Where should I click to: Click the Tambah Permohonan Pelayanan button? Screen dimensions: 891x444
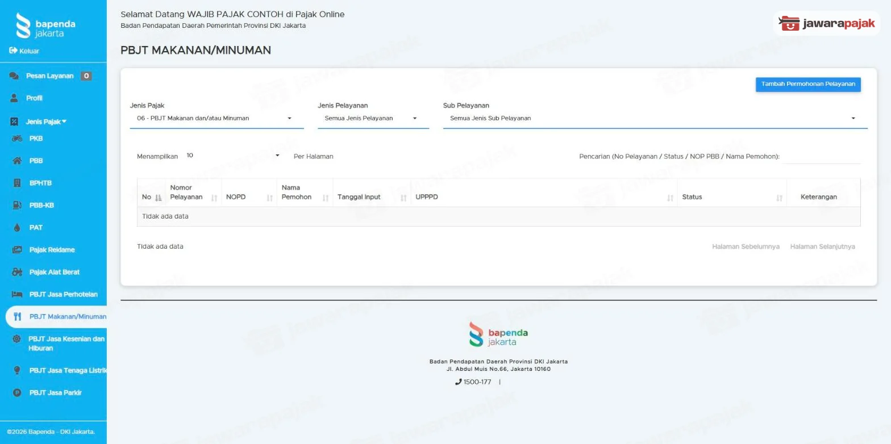808,84
